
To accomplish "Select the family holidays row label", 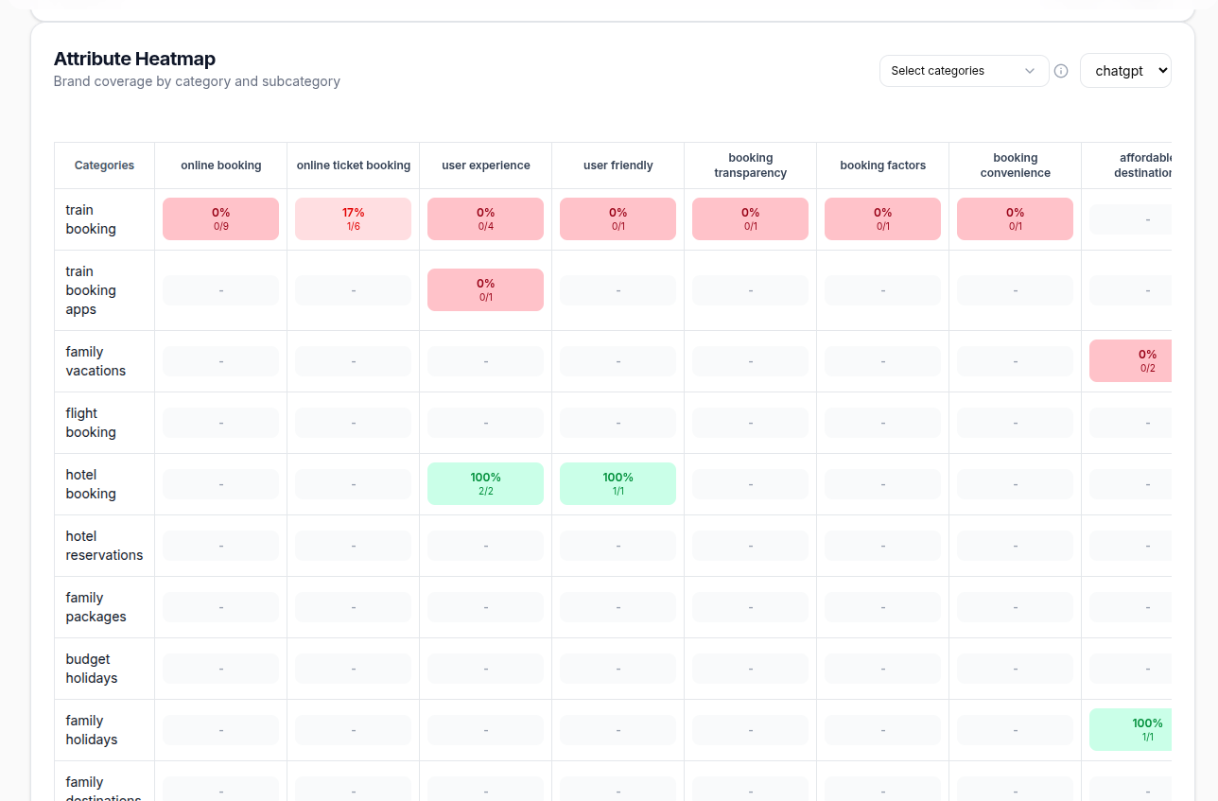I will 92,730.
